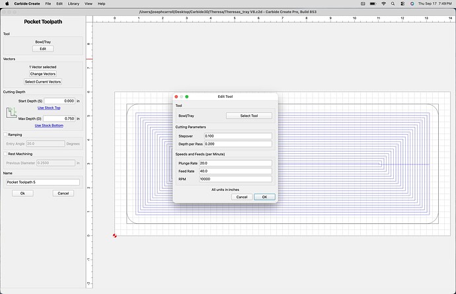The height and width of the screenshot is (294, 456).
Task: Click the cutting depth diagram icon
Action: pyautogui.click(x=11, y=112)
